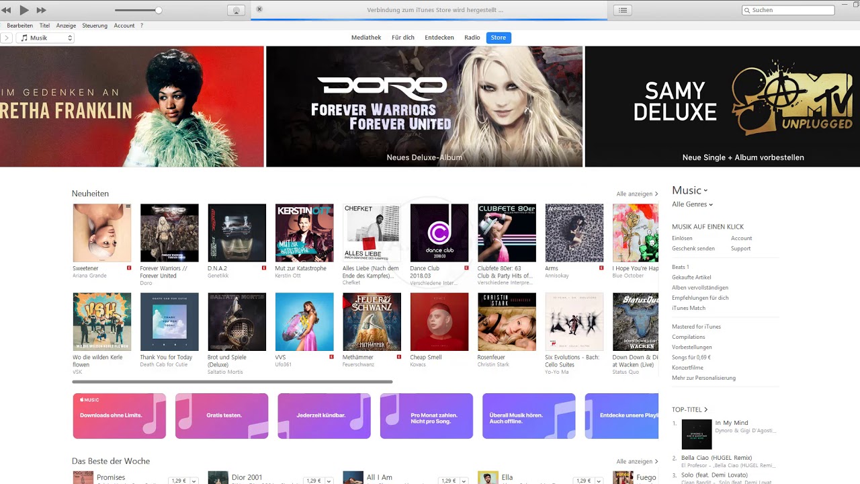Open the Titel menu
The image size is (860, 484).
[x=44, y=26]
